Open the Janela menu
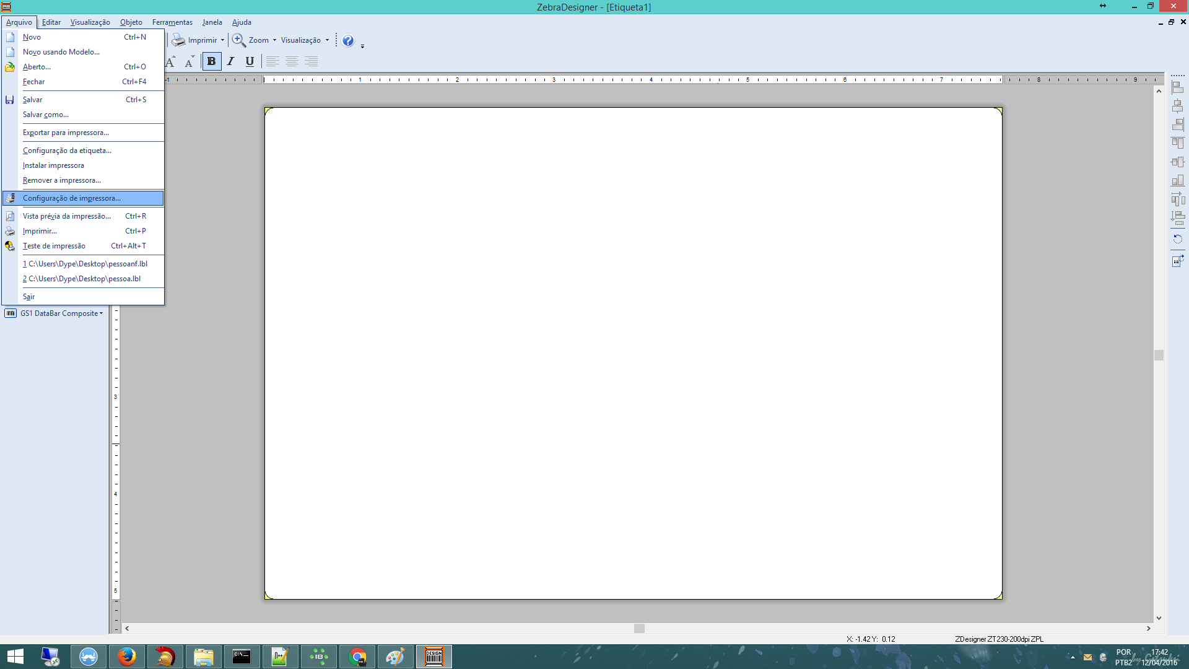The width and height of the screenshot is (1189, 669). (212, 22)
